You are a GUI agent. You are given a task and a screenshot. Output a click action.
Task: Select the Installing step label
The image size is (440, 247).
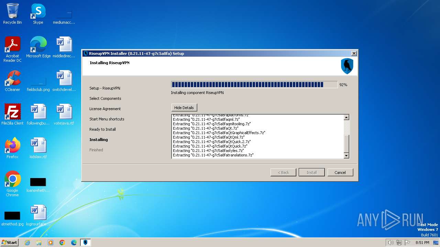99,140
